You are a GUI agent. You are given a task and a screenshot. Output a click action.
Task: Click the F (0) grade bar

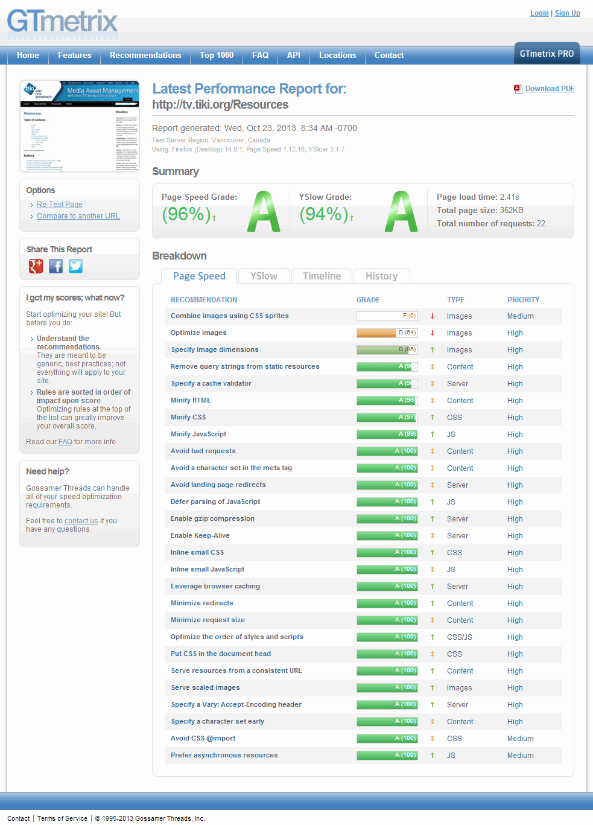click(x=387, y=316)
